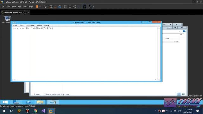Close the rear Explorer window with 0 KB file
The image size is (203, 114).
182,28
